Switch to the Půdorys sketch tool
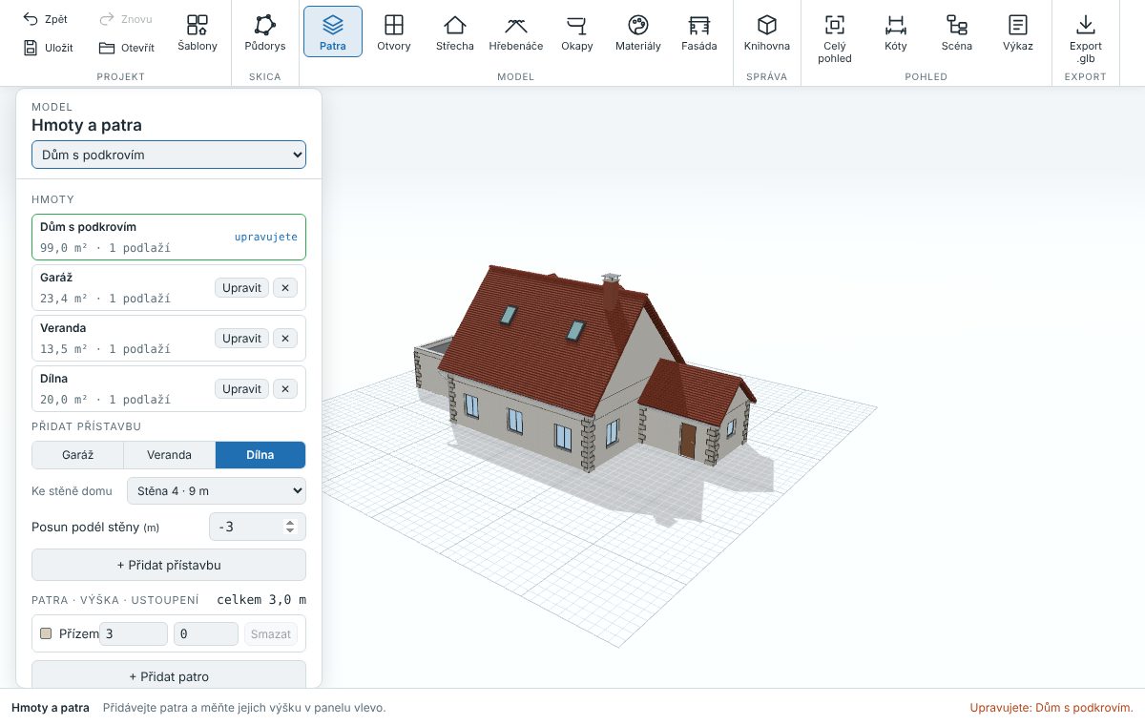This screenshot has width=1145, height=725. [265, 32]
